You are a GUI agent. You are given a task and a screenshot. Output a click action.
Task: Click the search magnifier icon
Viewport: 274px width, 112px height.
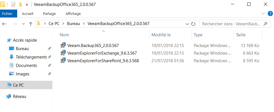point(265,24)
